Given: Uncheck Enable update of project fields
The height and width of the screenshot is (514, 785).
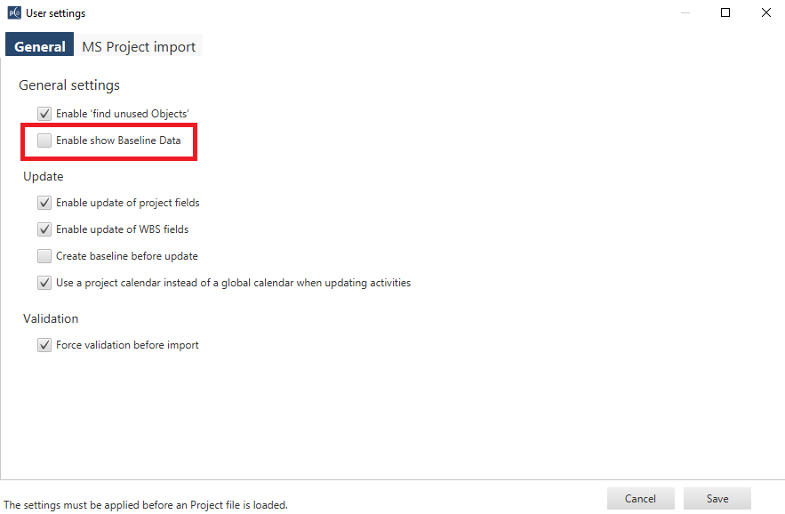Looking at the screenshot, I should pyautogui.click(x=44, y=203).
